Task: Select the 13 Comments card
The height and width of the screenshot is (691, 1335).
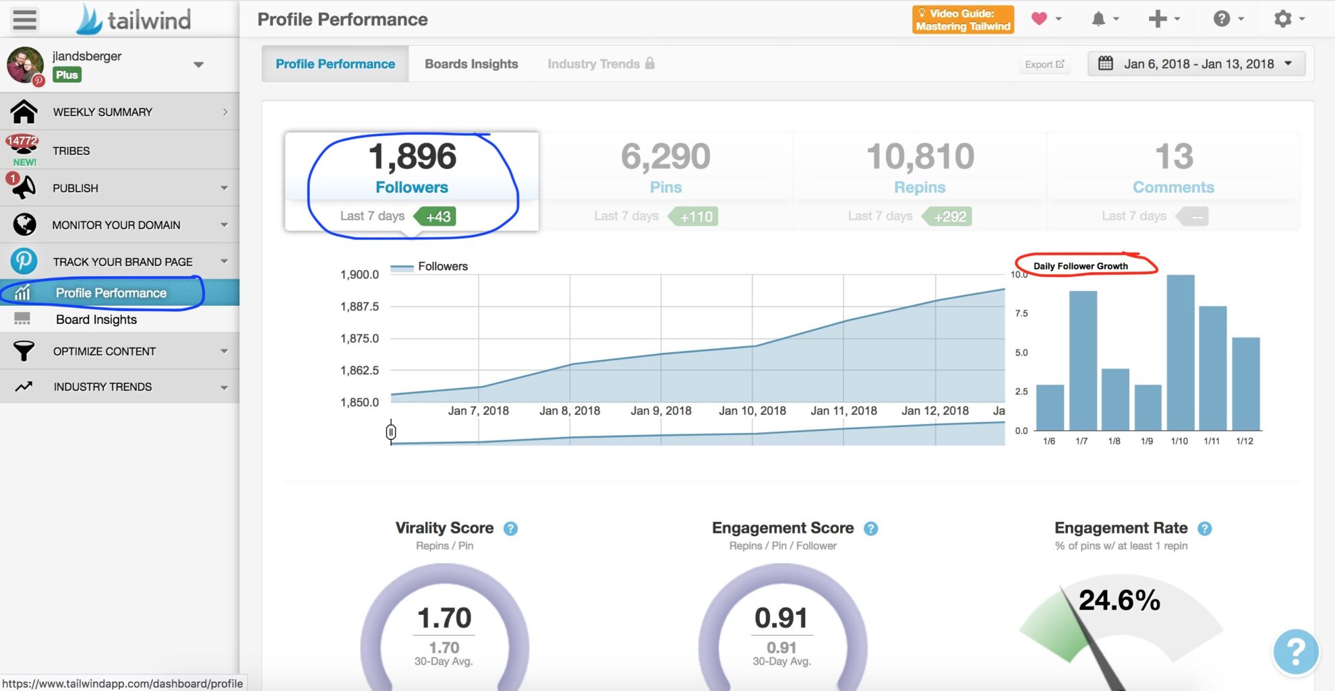Action: coord(1173,182)
